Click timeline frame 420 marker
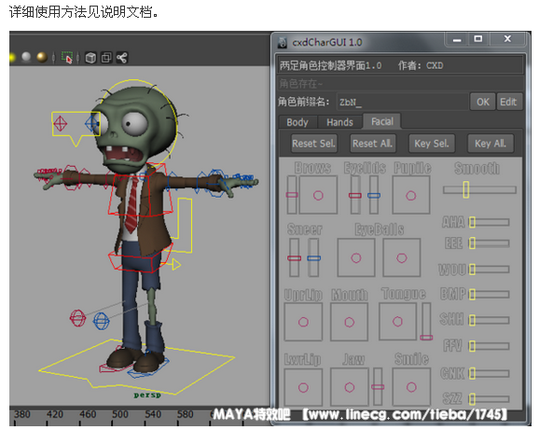This screenshot has height=430, width=539. point(55,414)
